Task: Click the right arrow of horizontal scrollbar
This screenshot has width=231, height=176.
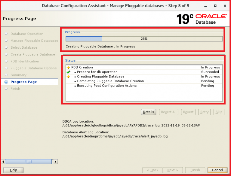Action: (x=55, y=162)
